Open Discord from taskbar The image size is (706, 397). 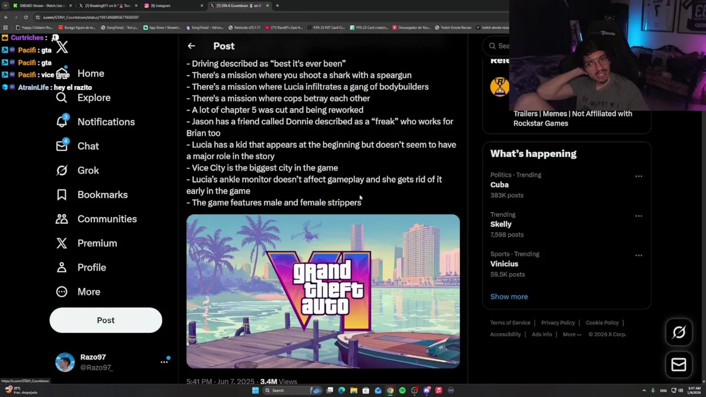tap(426, 390)
